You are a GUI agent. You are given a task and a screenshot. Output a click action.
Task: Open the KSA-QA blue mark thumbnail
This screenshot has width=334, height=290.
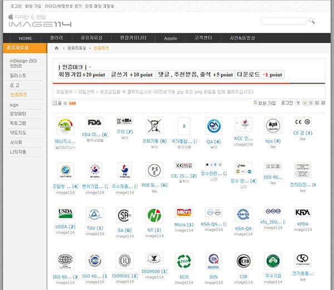(243, 214)
